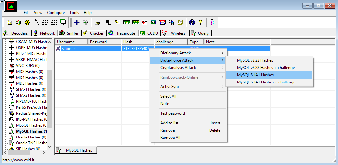The width and height of the screenshot is (338, 165).
Task: Open the Help menu
Action: click(x=87, y=13)
